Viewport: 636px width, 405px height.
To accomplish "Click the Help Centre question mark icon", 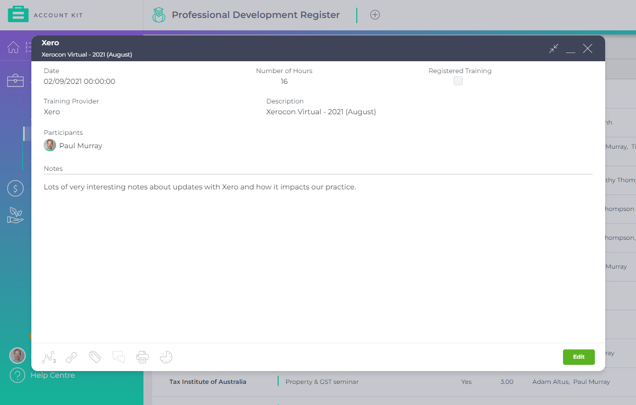I will (17, 375).
